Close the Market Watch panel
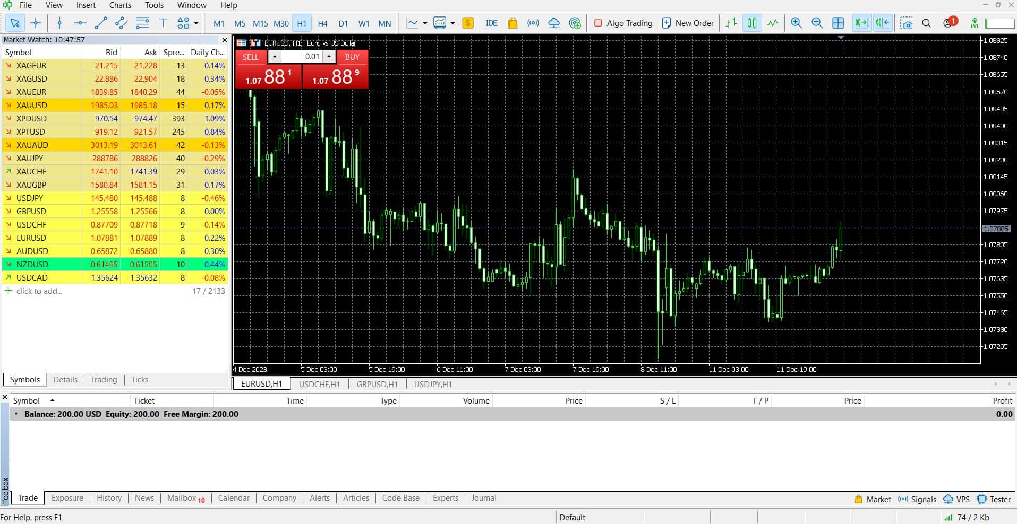 coord(225,40)
